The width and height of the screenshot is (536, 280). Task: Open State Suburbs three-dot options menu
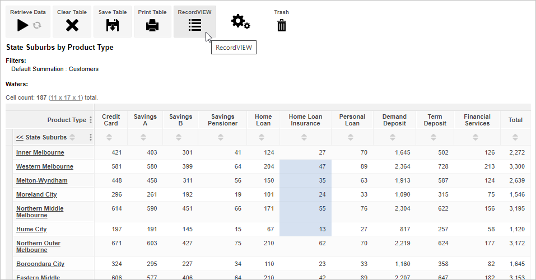point(91,137)
